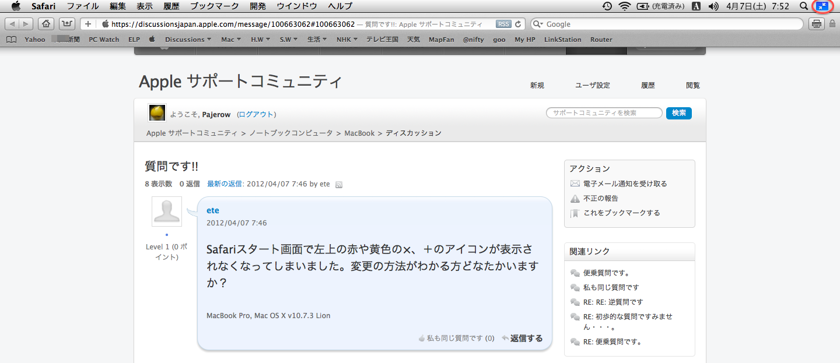Screen dimensions: 840x363
Task: Click Pajerow's lemon avatar image
Action: pyautogui.click(x=157, y=112)
